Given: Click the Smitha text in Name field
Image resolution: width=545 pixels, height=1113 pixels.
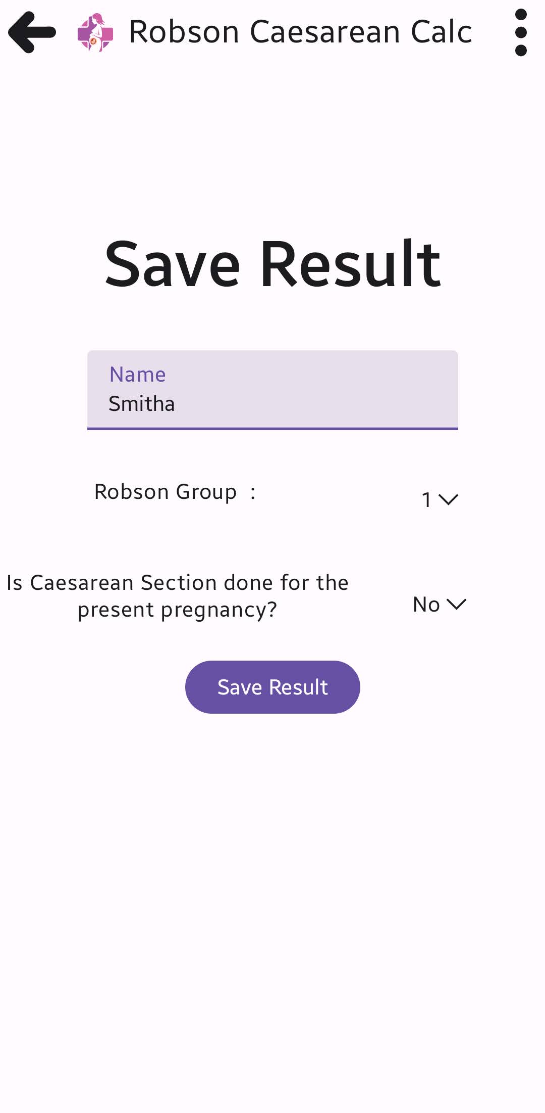Looking at the screenshot, I should tap(142, 404).
